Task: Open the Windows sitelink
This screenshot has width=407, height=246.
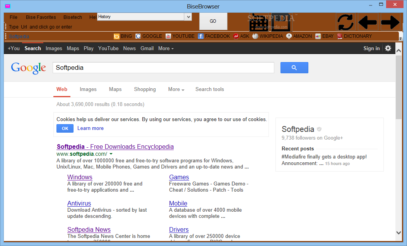Action: point(80,177)
